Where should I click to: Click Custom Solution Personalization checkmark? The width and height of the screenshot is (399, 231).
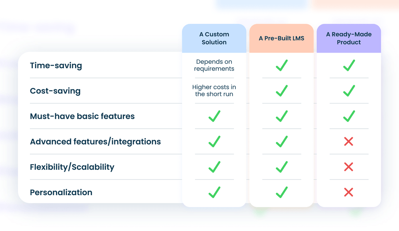click(214, 192)
